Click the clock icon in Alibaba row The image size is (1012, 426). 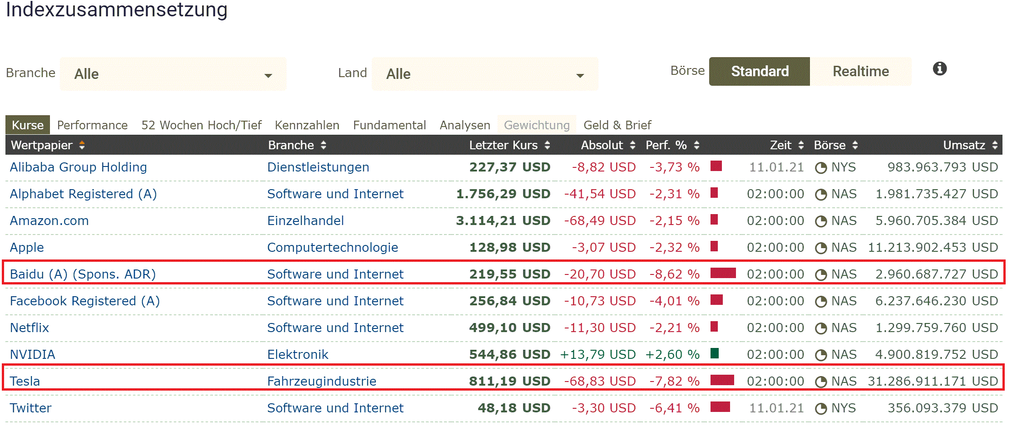click(x=820, y=168)
